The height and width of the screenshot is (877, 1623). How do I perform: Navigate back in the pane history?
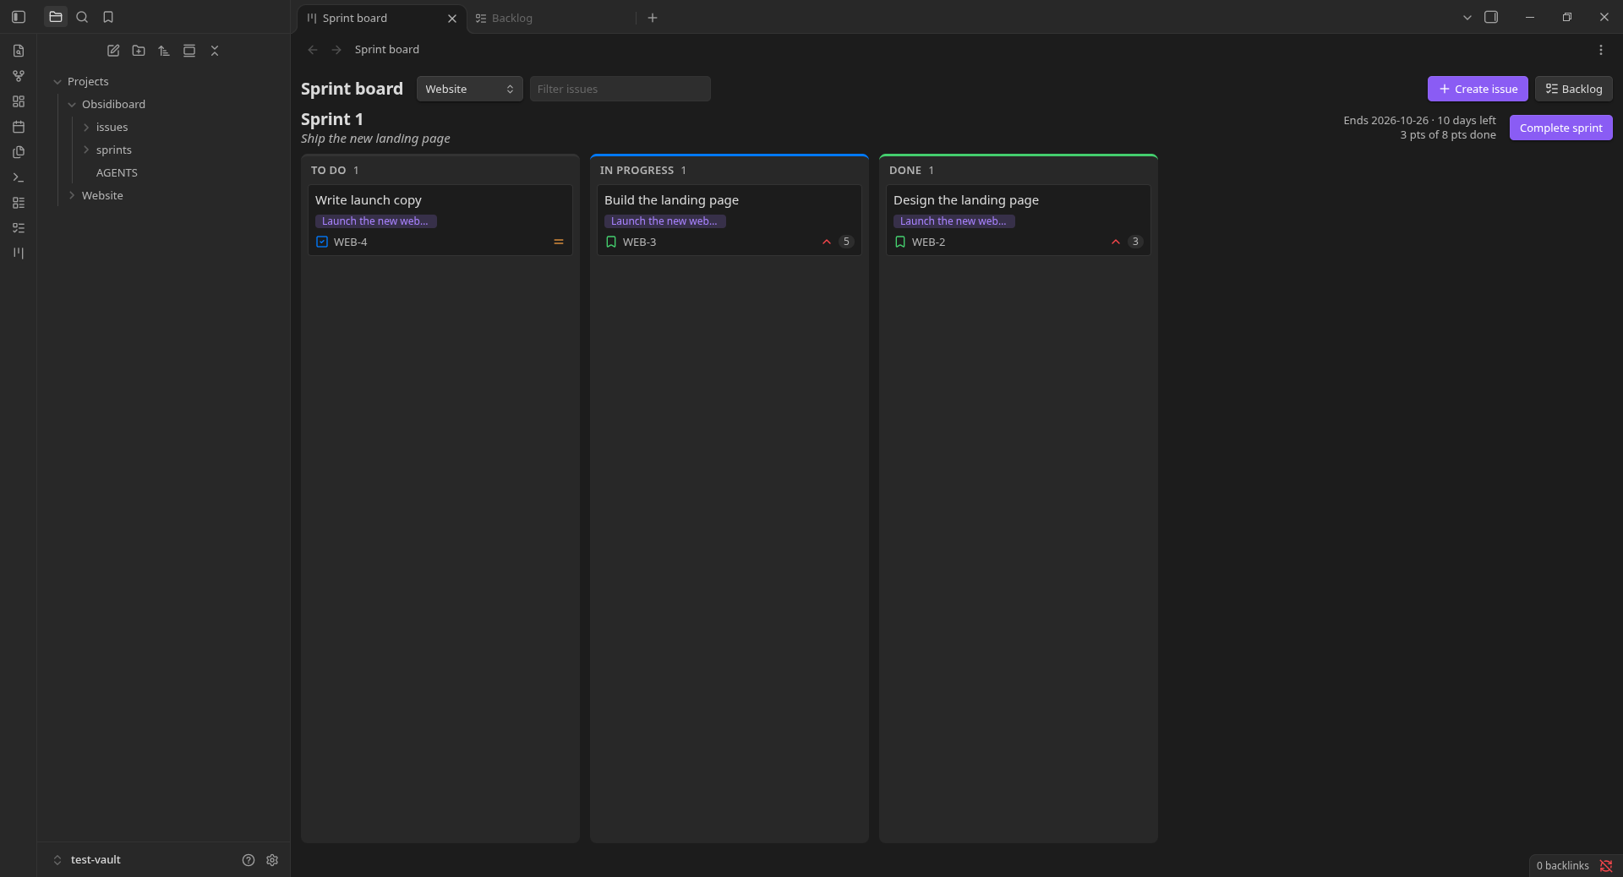pos(313,50)
